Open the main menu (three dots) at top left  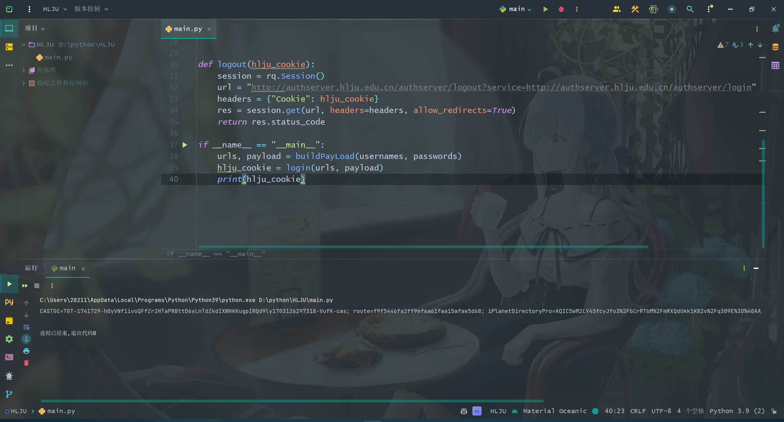pos(29,9)
